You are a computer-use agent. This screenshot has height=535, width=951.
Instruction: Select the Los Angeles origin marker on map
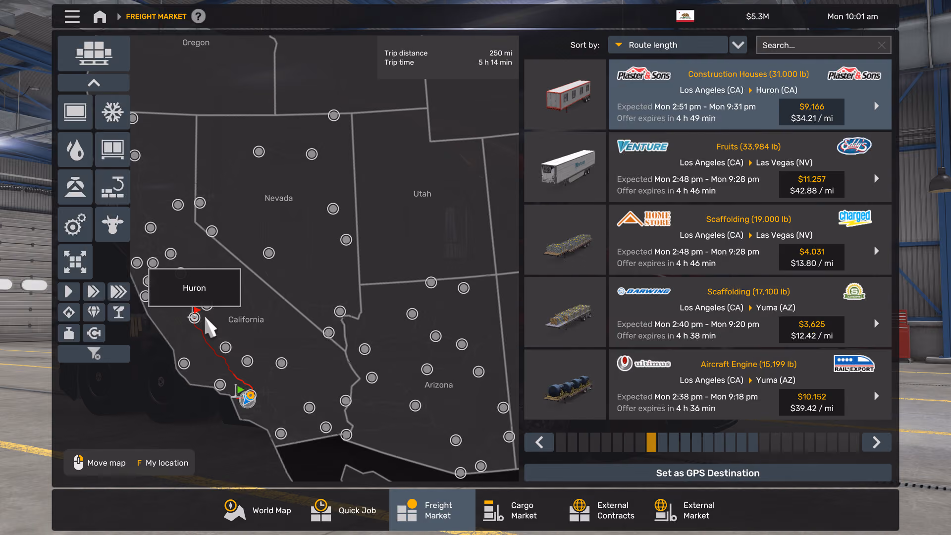coord(248,398)
